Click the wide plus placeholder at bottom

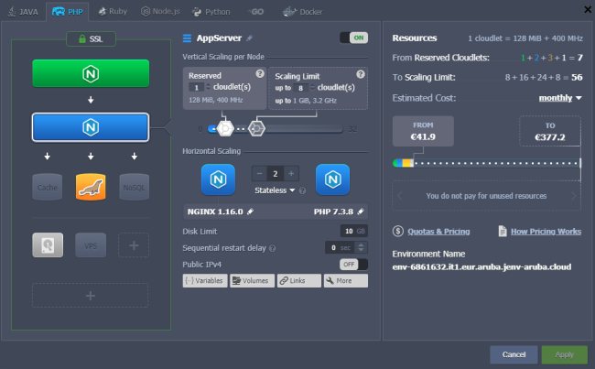coord(91,296)
